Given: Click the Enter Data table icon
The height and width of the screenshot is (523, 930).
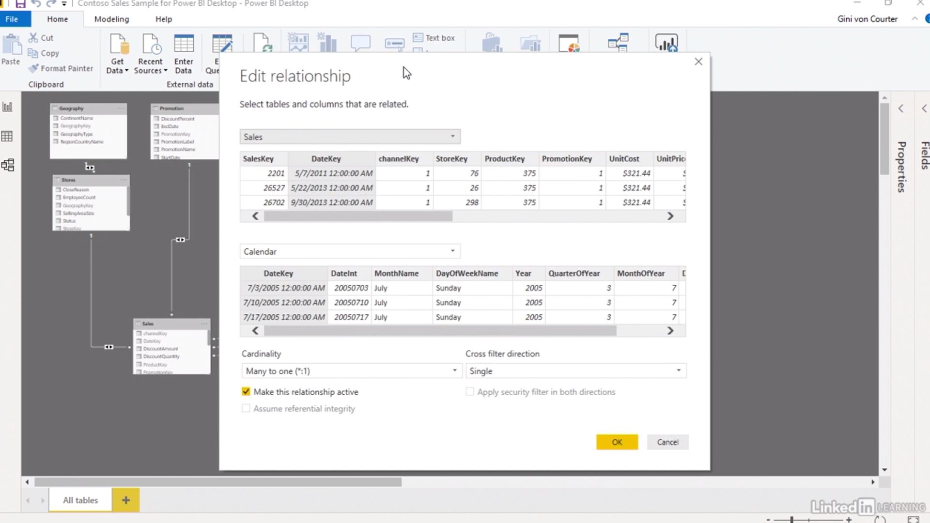Looking at the screenshot, I should (184, 44).
